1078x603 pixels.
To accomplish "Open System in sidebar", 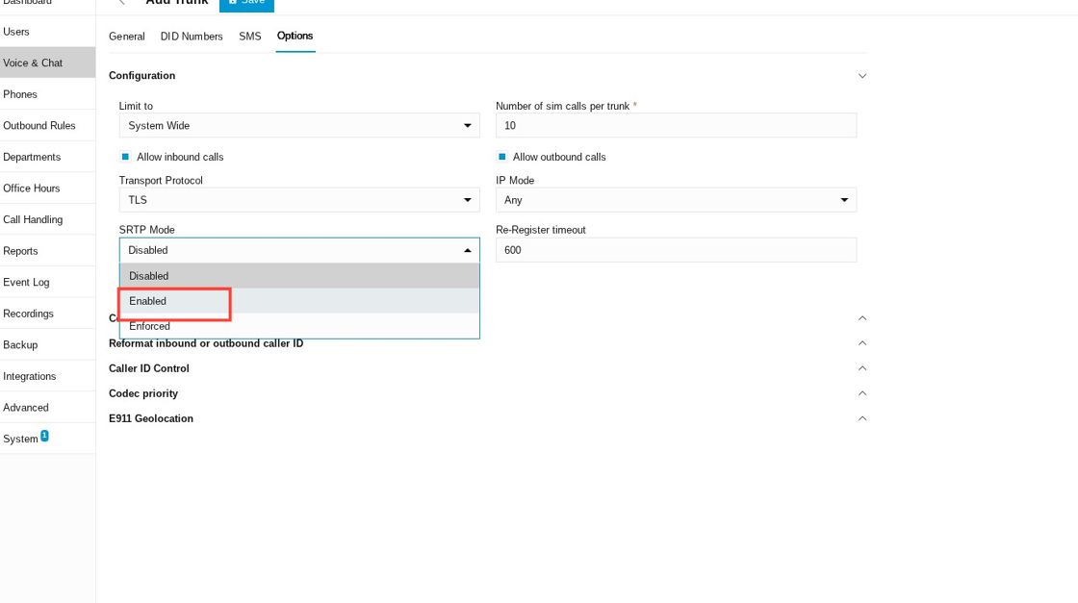I will pos(47,439).
